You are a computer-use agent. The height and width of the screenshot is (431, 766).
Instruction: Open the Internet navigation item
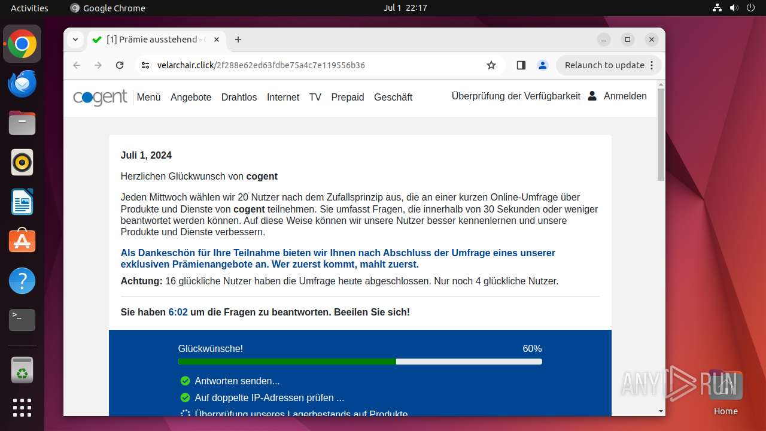[283, 97]
